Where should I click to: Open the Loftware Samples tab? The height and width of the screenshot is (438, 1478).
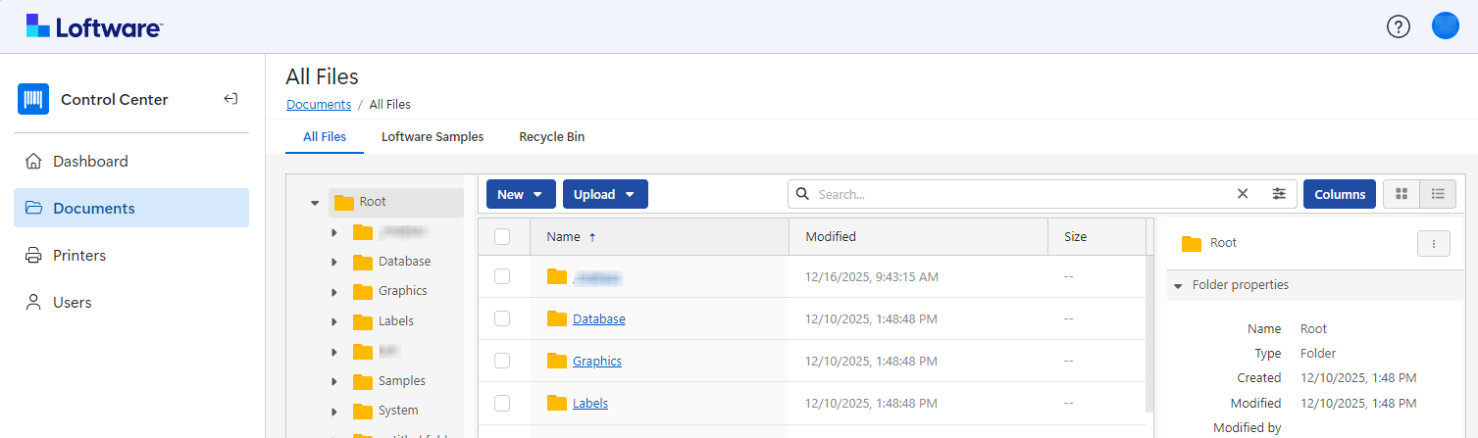tap(433, 137)
